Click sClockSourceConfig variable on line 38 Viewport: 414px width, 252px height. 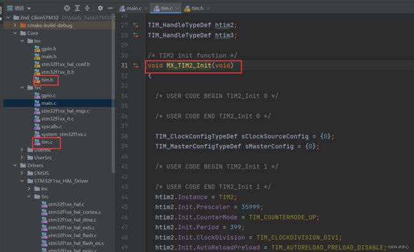[275, 136]
